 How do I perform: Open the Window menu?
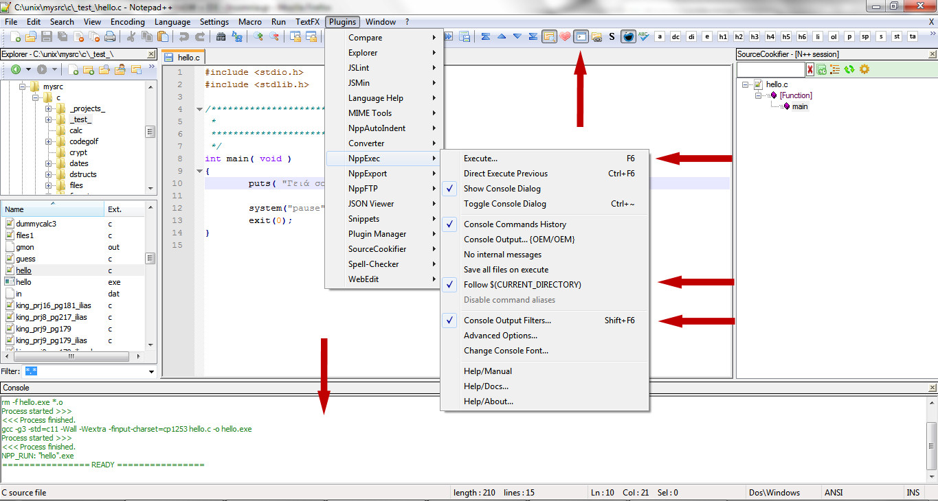[381, 22]
